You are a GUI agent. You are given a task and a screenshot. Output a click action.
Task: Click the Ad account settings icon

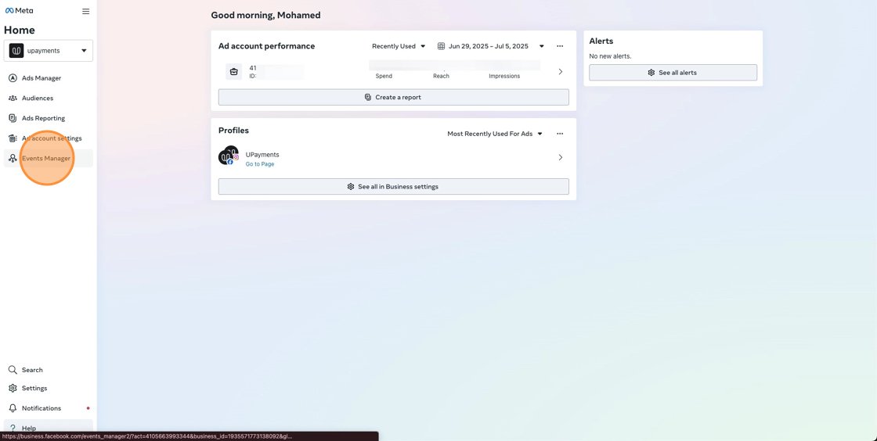coord(13,138)
